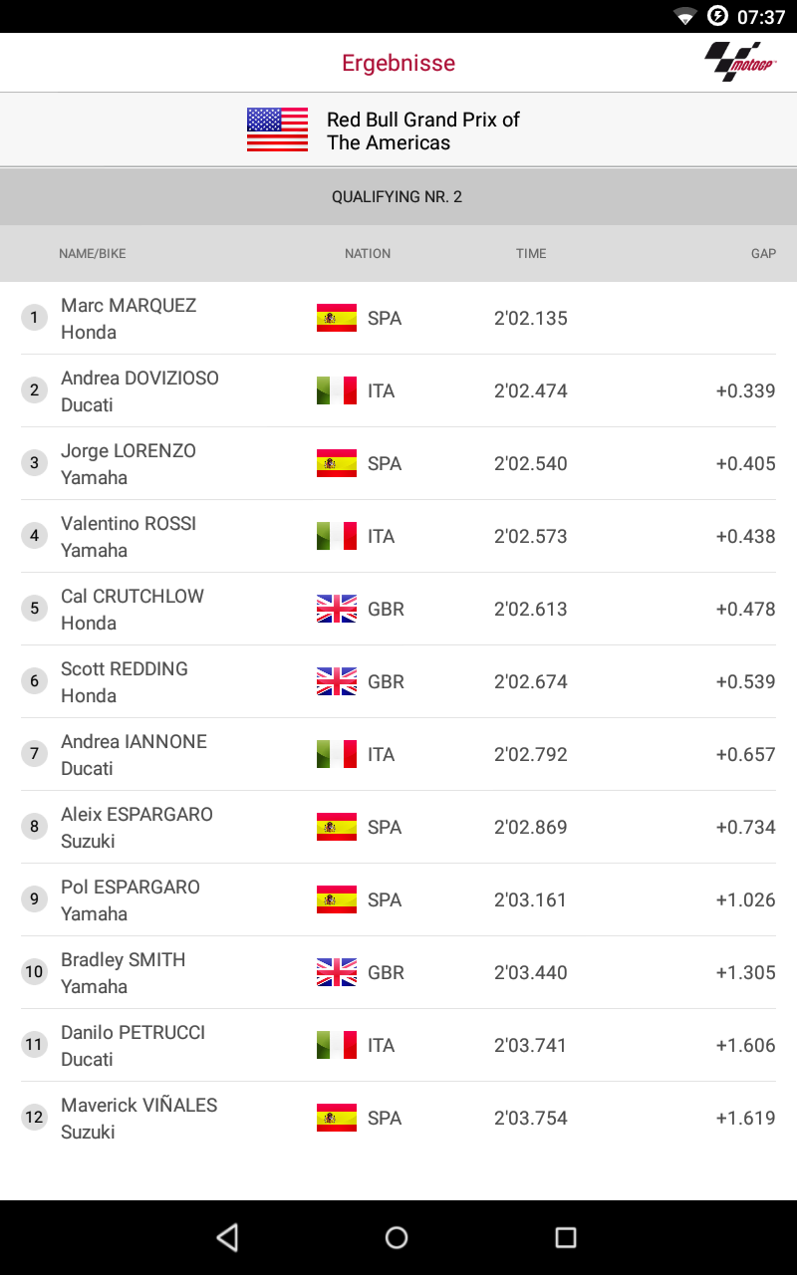Viewport: 797px width, 1275px height.
Task: Tap the GAP column header
Action: (763, 254)
